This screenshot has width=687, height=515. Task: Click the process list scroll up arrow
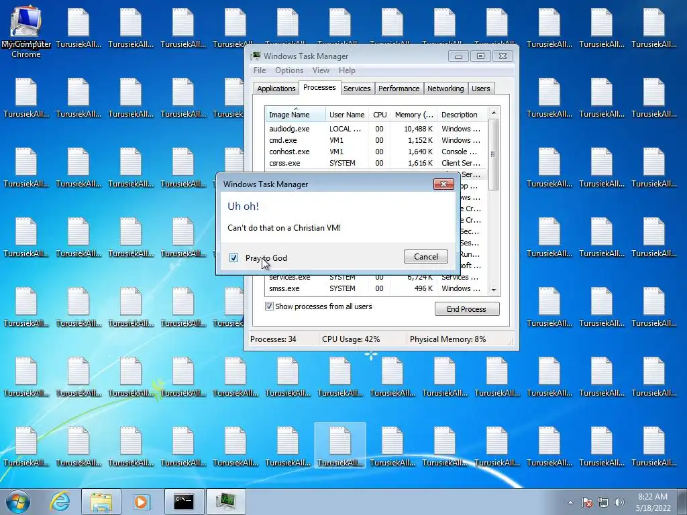click(x=493, y=113)
